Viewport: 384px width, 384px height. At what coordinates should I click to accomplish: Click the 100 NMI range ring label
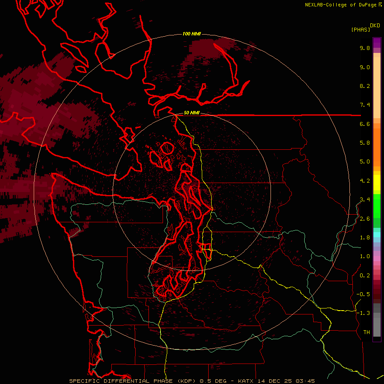tap(192, 34)
